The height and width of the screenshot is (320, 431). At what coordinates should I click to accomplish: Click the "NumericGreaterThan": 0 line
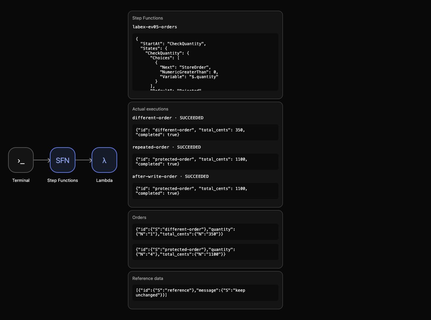click(x=189, y=72)
